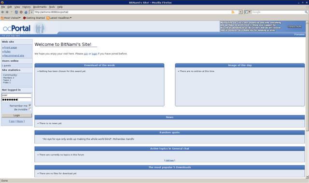Open the recent pages history dropdown arrow
The image size is (309, 183).
(12, 12)
